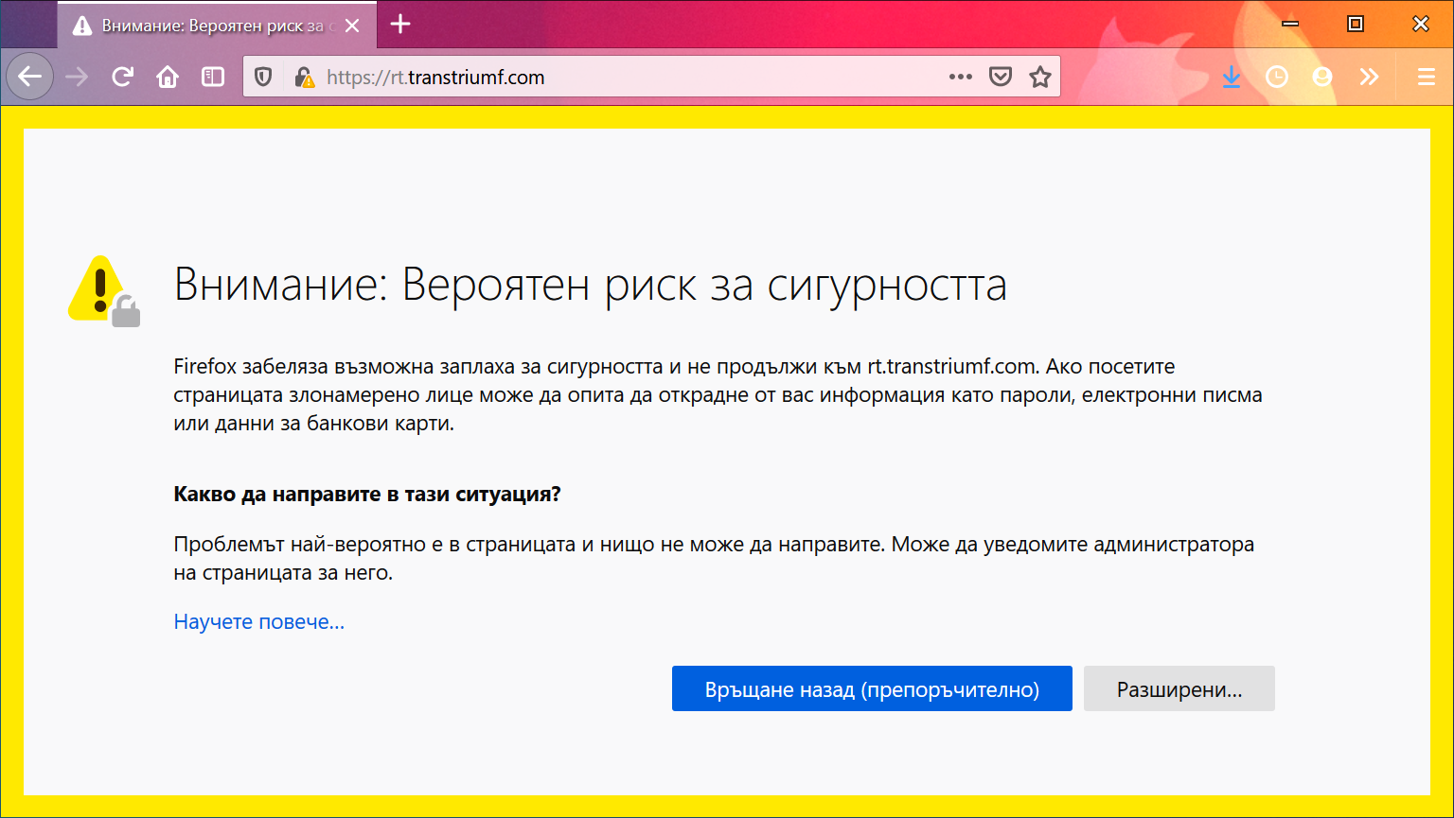Toggle the tracking protection shield
The image size is (1454, 818).
[x=263, y=77]
